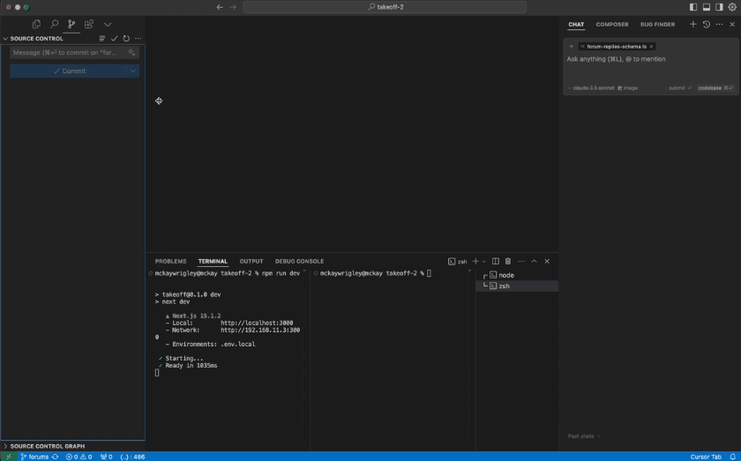Open the DEBUG CONSOLE tab

[x=299, y=261]
